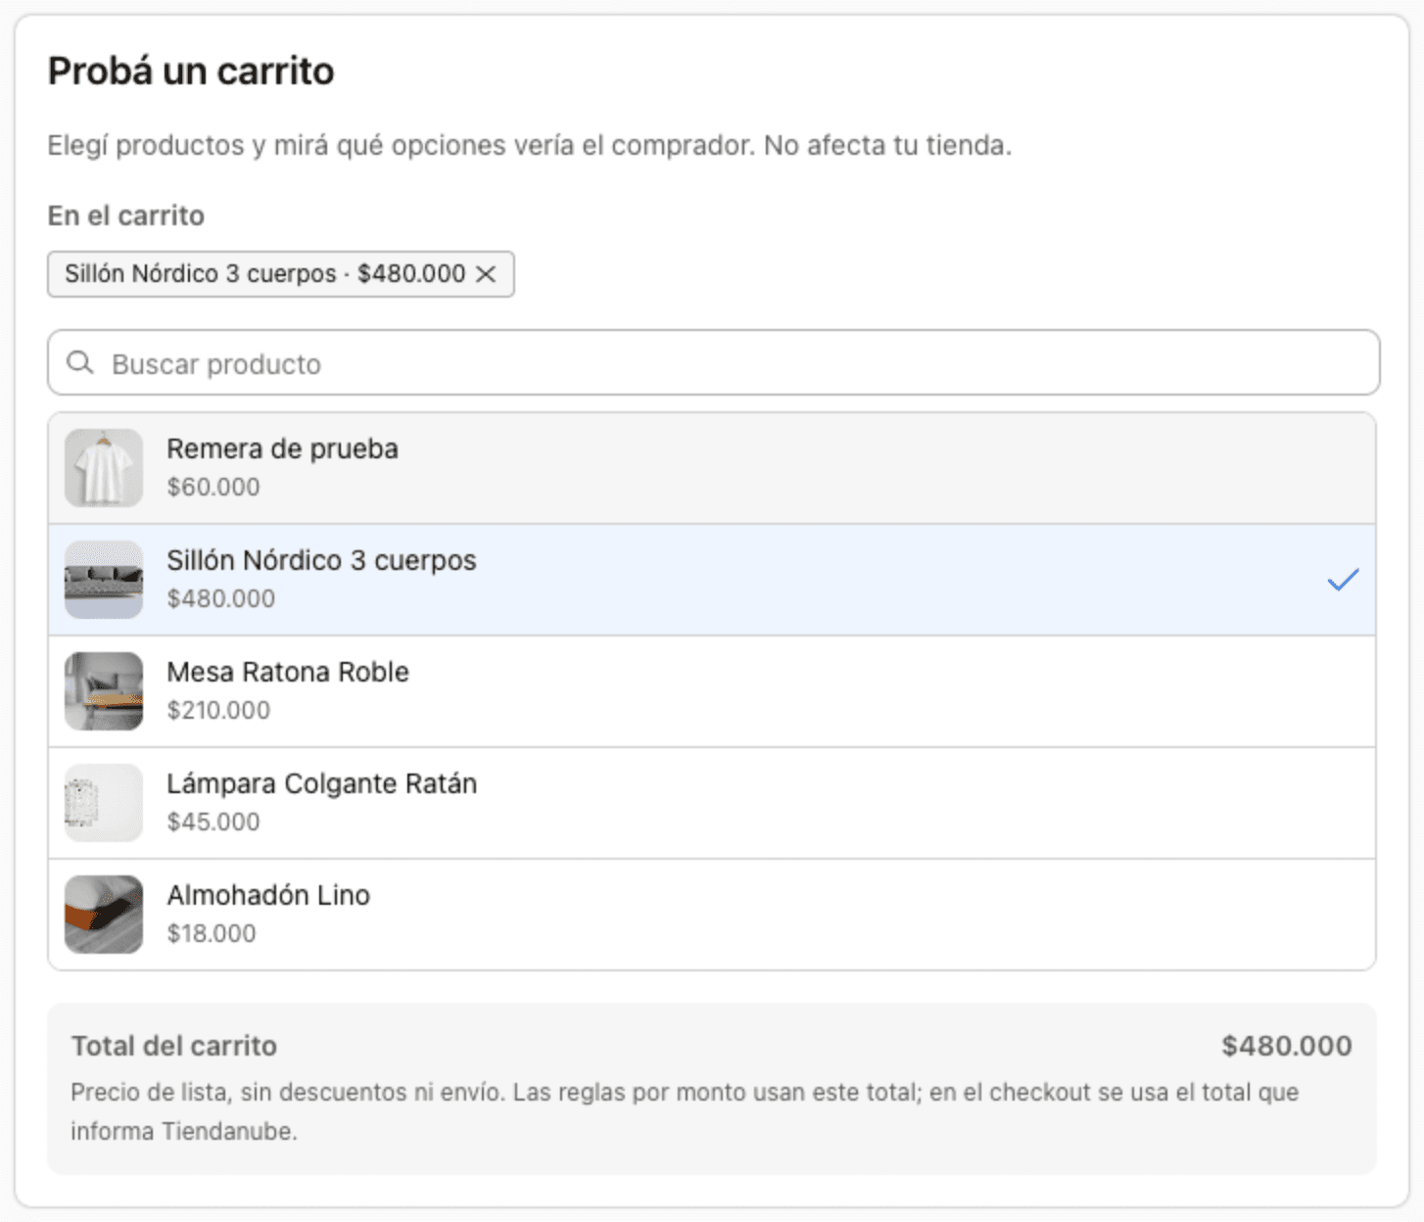Click the cart total amount $480.000
Image resolution: width=1424 pixels, height=1222 pixels.
1287,1046
